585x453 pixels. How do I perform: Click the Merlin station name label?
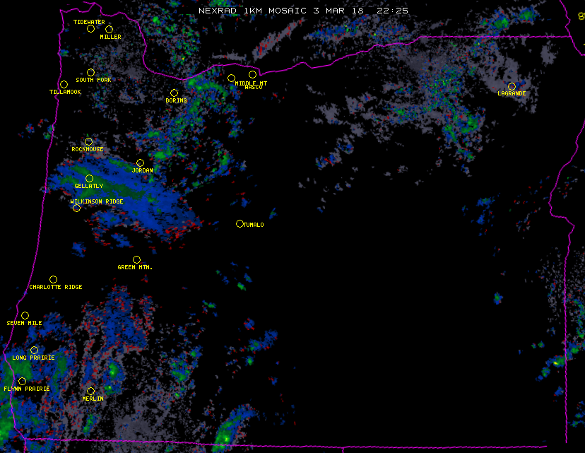click(x=93, y=399)
